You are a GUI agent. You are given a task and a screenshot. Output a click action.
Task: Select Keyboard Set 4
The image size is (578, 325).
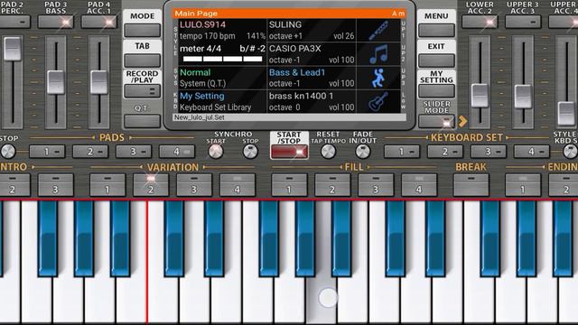[532, 152]
